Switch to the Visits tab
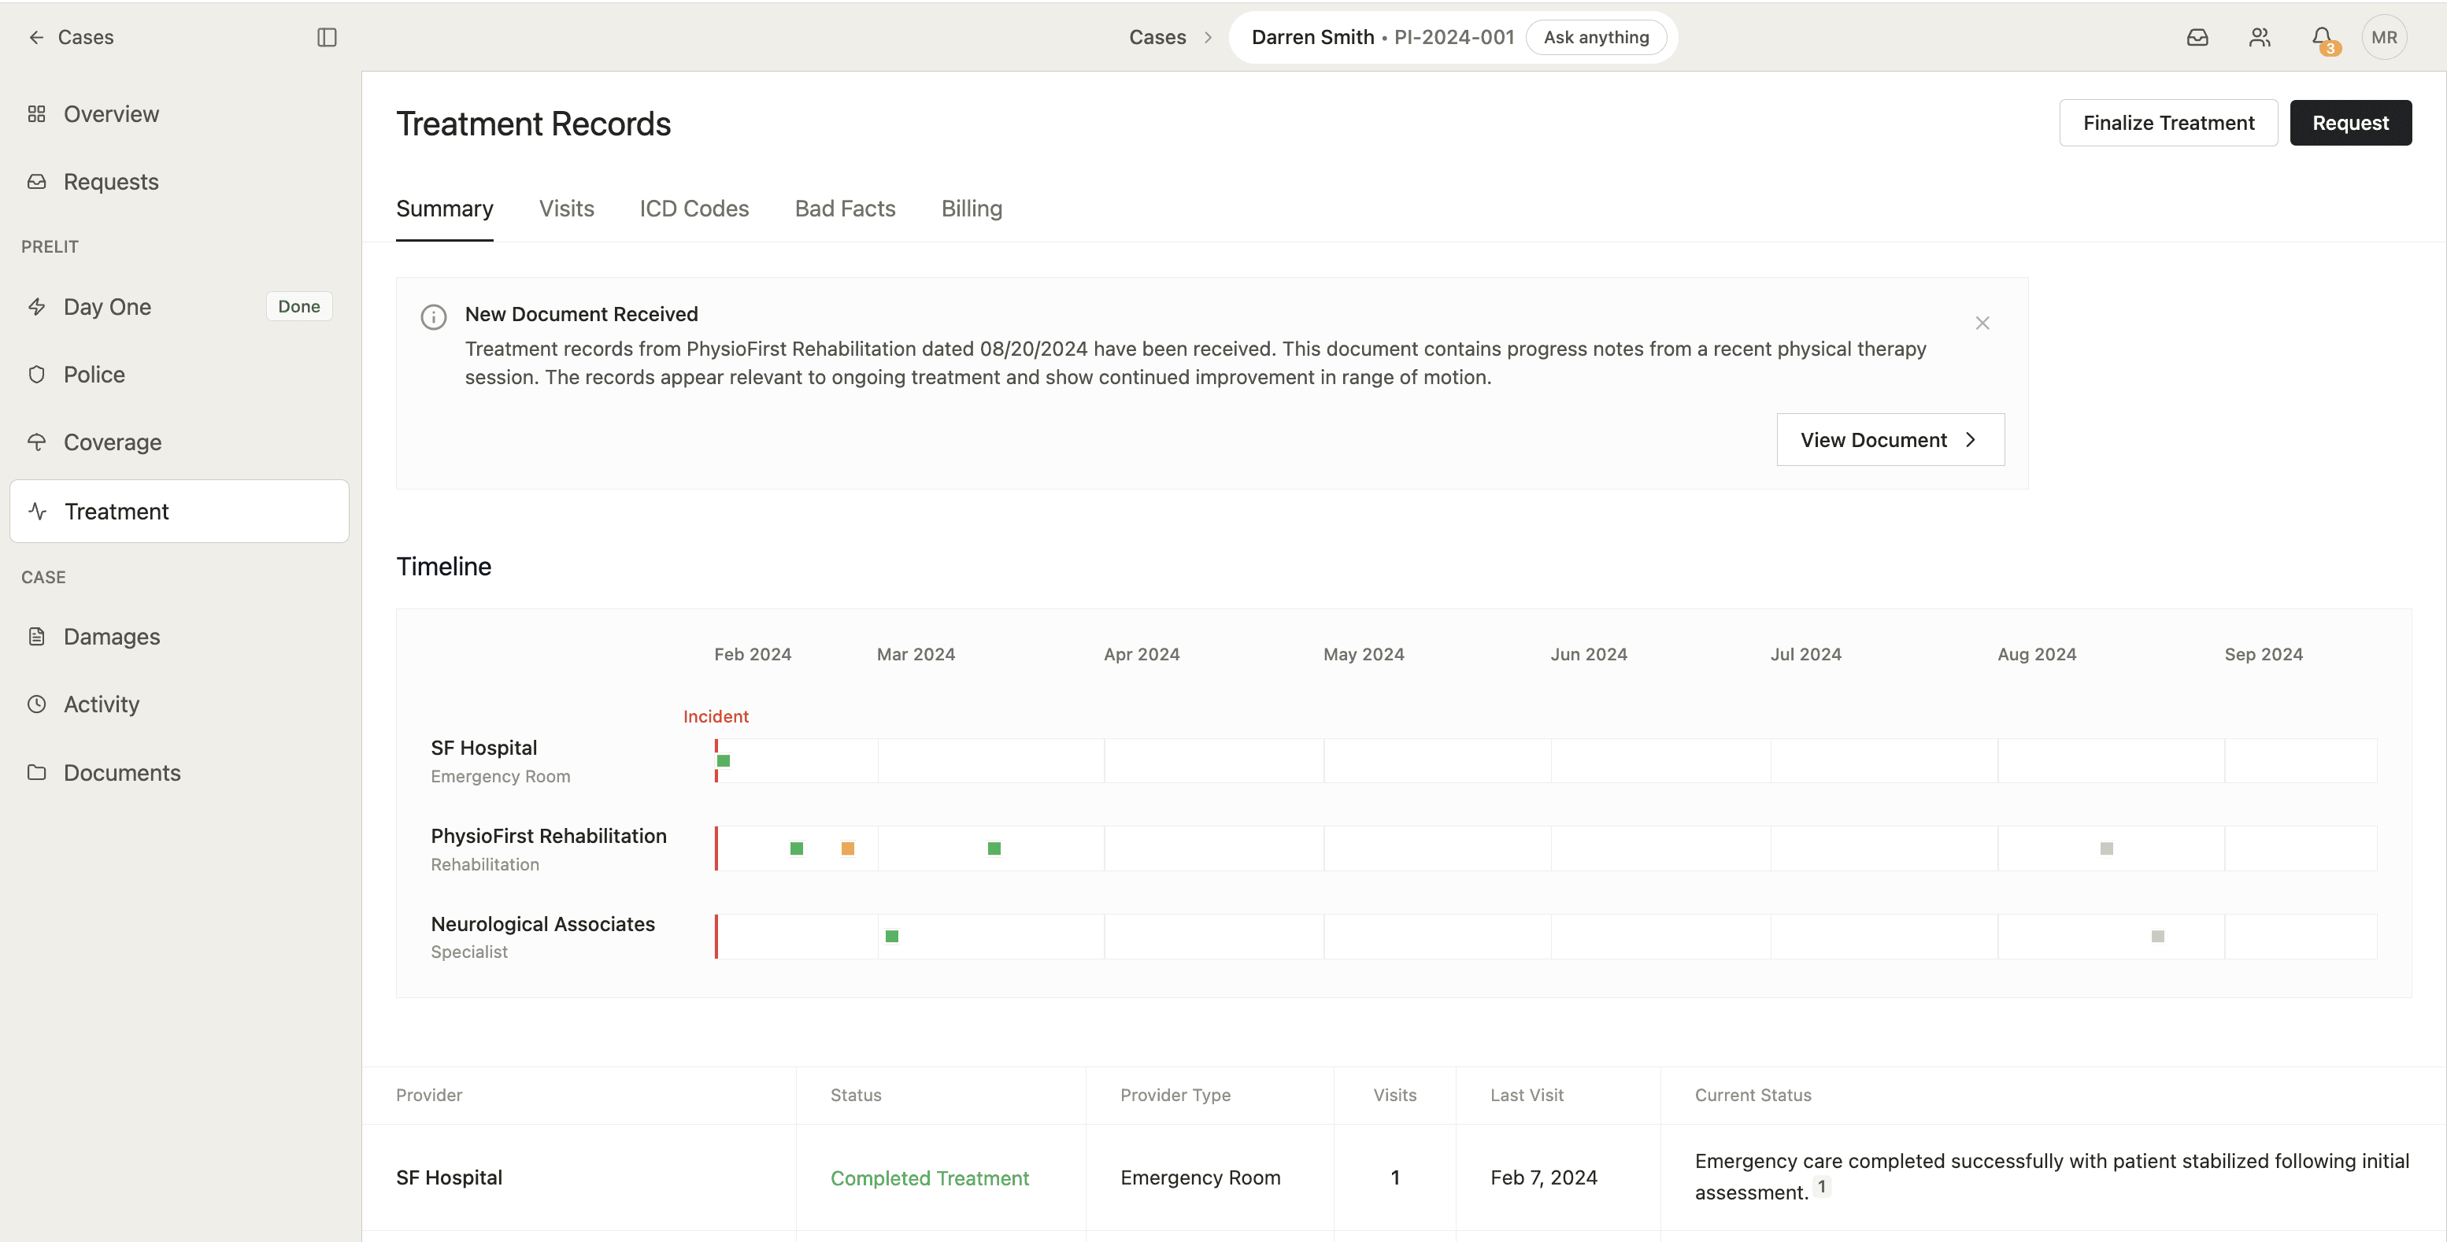The image size is (2447, 1242). pyautogui.click(x=566, y=208)
